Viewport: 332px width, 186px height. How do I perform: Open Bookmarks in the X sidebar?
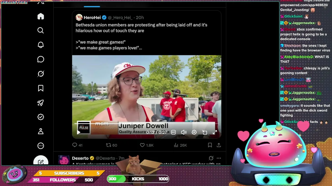41,88
